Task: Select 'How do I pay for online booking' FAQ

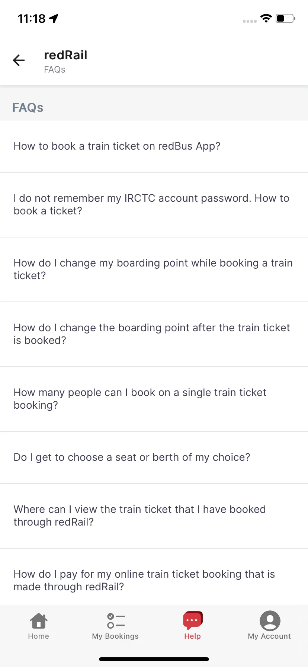Action: tap(154, 577)
